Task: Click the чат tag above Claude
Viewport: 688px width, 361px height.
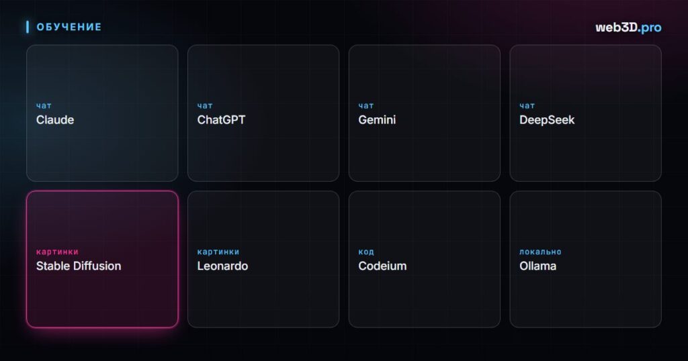Action: [x=44, y=105]
